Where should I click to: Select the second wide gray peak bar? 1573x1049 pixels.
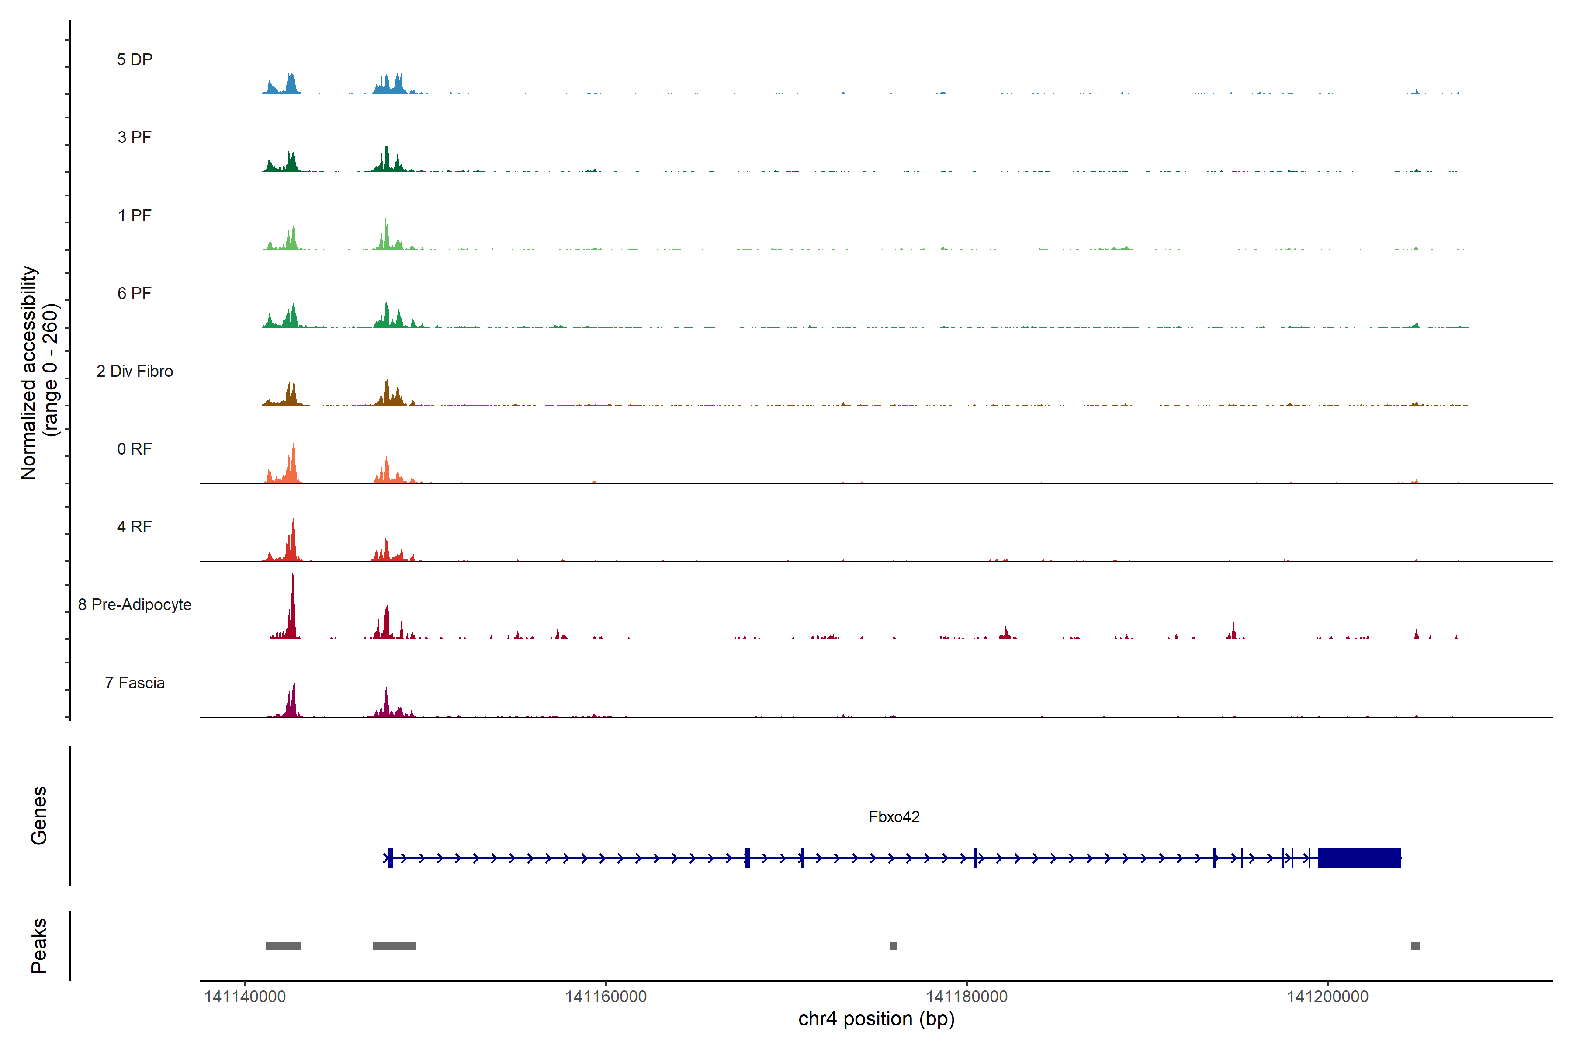(x=394, y=946)
